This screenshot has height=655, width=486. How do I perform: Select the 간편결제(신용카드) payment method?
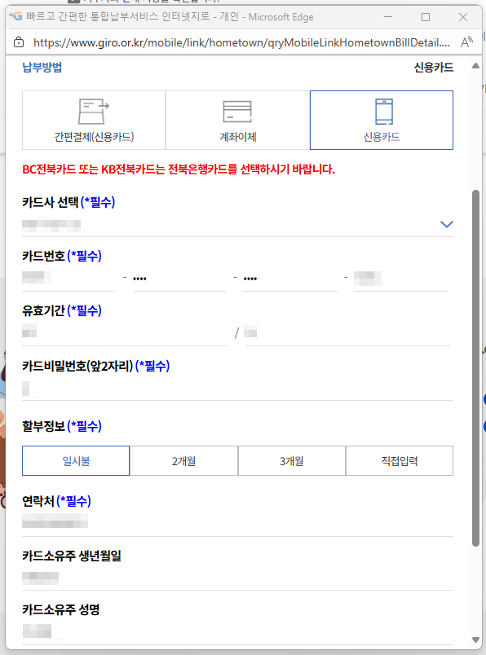[x=94, y=121]
